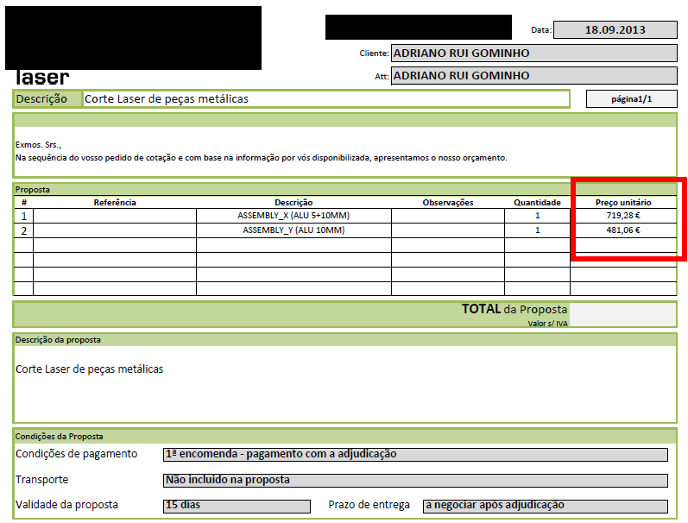Screen dimensions: 688x523
Task: Click the 'Valor s/ IVA' note
Action: coord(547,324)
